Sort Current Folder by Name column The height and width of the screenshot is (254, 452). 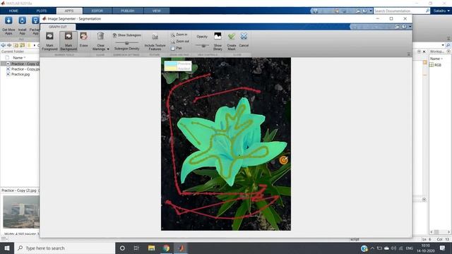(x=19, y=58)
